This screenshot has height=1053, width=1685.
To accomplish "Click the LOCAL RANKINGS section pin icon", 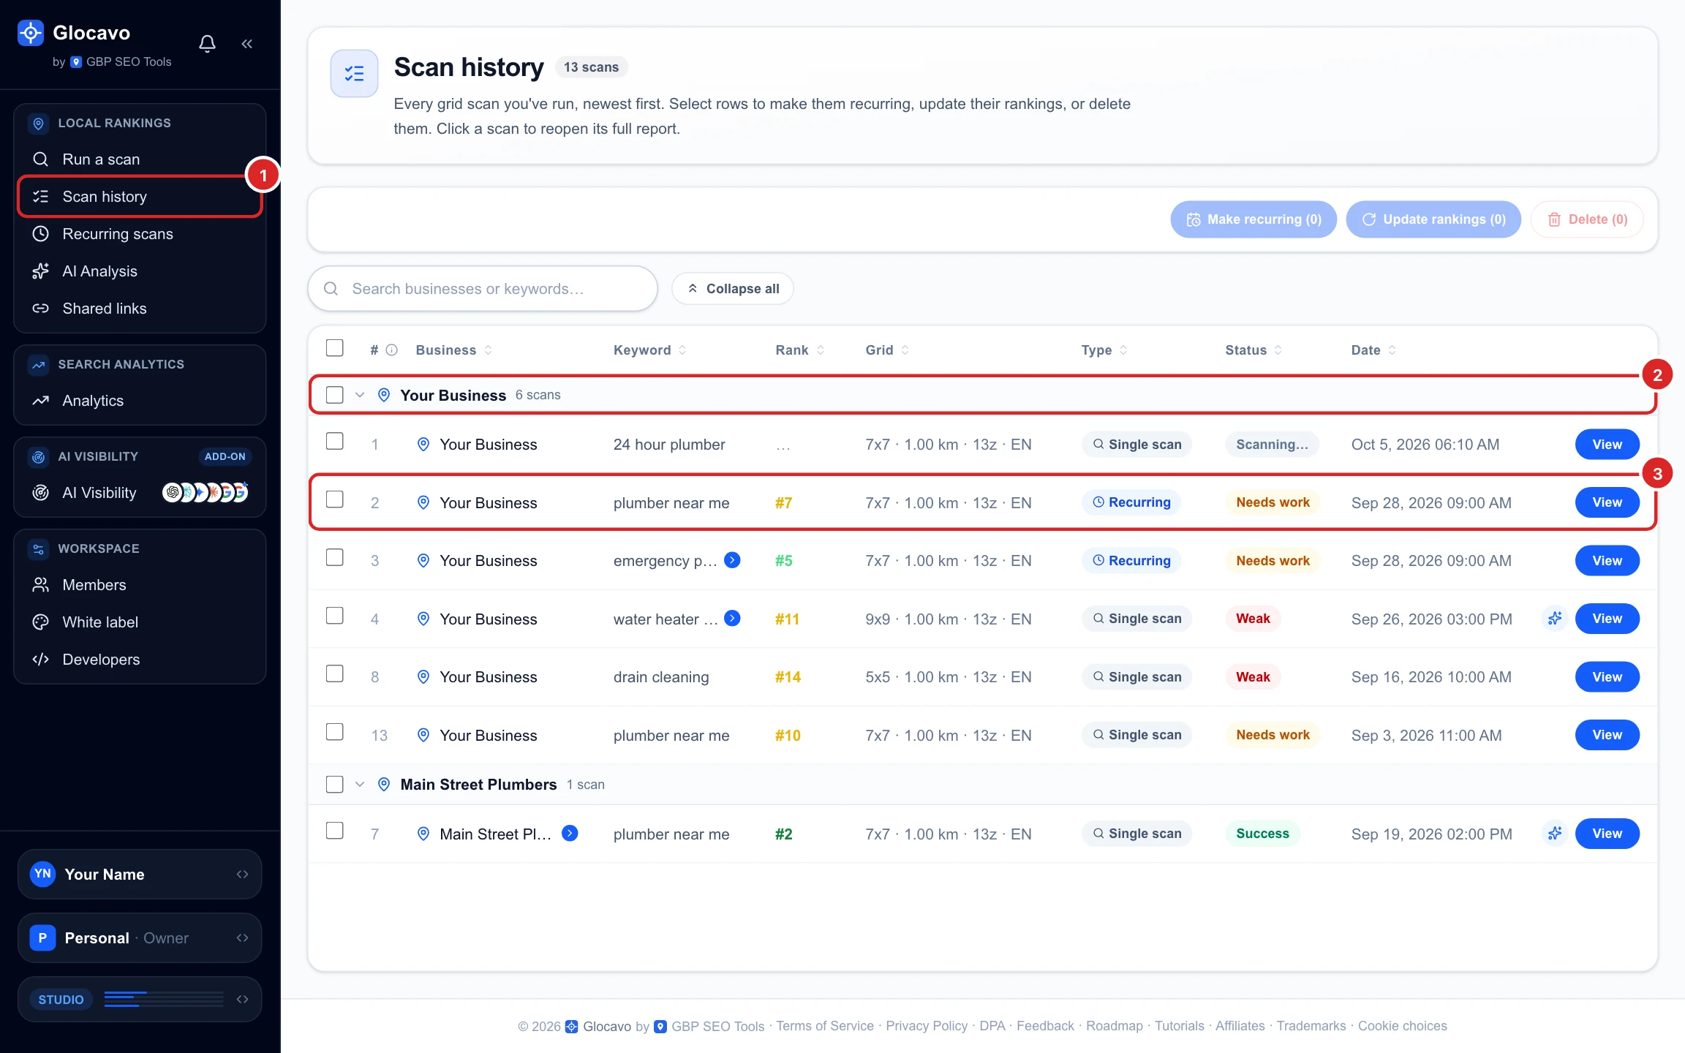I will pos(39,123).
